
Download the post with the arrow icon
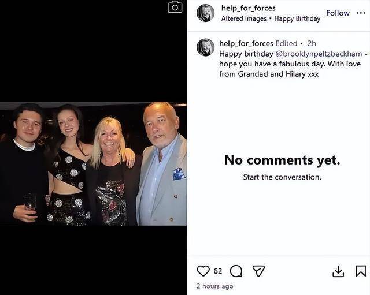point(339,271)
